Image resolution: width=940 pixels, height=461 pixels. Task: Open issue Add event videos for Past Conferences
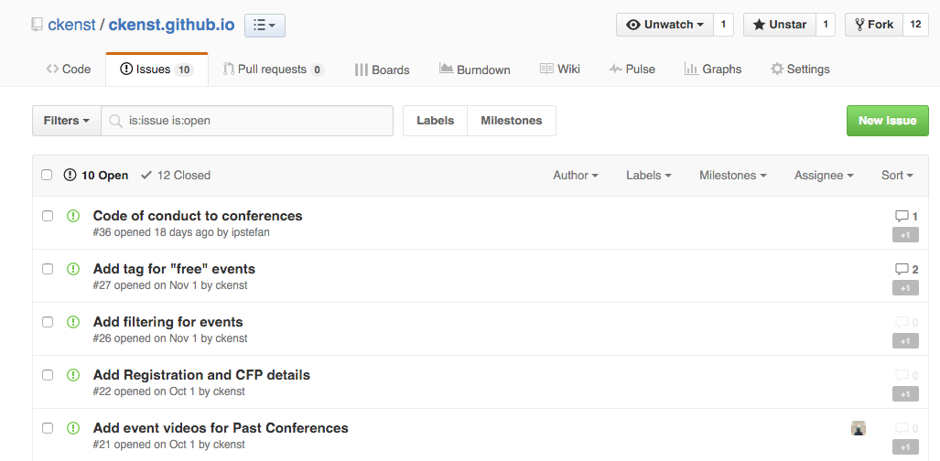tap(221, 428)
